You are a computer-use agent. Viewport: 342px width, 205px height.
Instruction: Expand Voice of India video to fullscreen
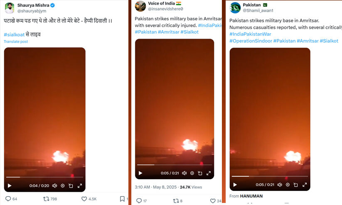point(208,173)
